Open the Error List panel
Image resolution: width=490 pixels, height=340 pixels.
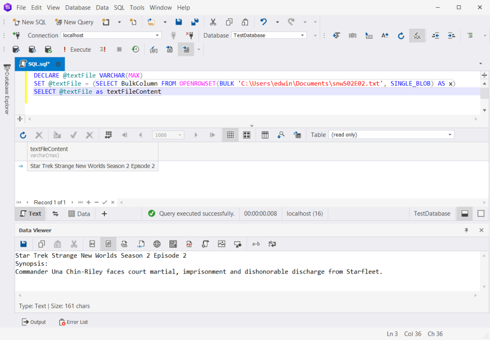click(x=73, y=322)
